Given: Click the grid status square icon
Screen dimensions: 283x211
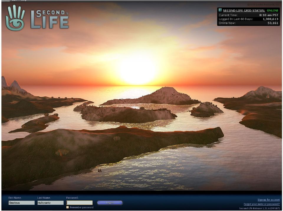Looking at the screenshot, I should pos(220,10).
